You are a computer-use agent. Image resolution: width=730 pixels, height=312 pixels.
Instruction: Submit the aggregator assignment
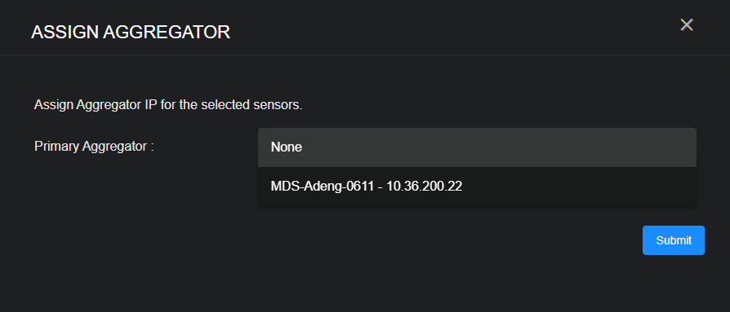[x=673, y=240]
